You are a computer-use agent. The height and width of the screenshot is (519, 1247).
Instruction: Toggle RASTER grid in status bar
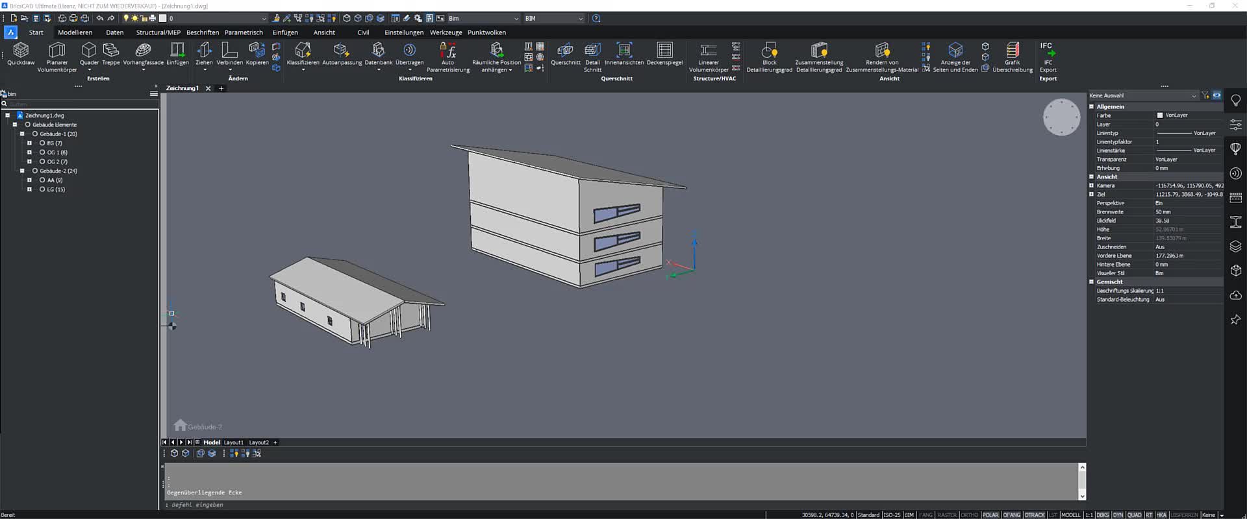[x=947, y=514]
